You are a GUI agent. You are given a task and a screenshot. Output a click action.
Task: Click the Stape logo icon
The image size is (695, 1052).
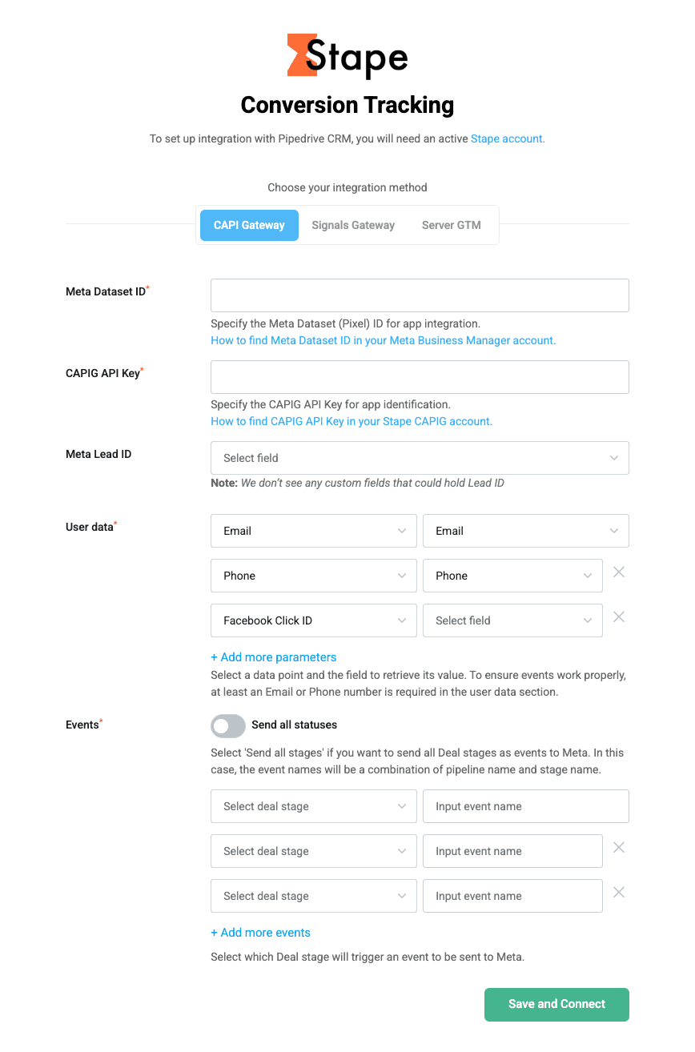(297, 55)
